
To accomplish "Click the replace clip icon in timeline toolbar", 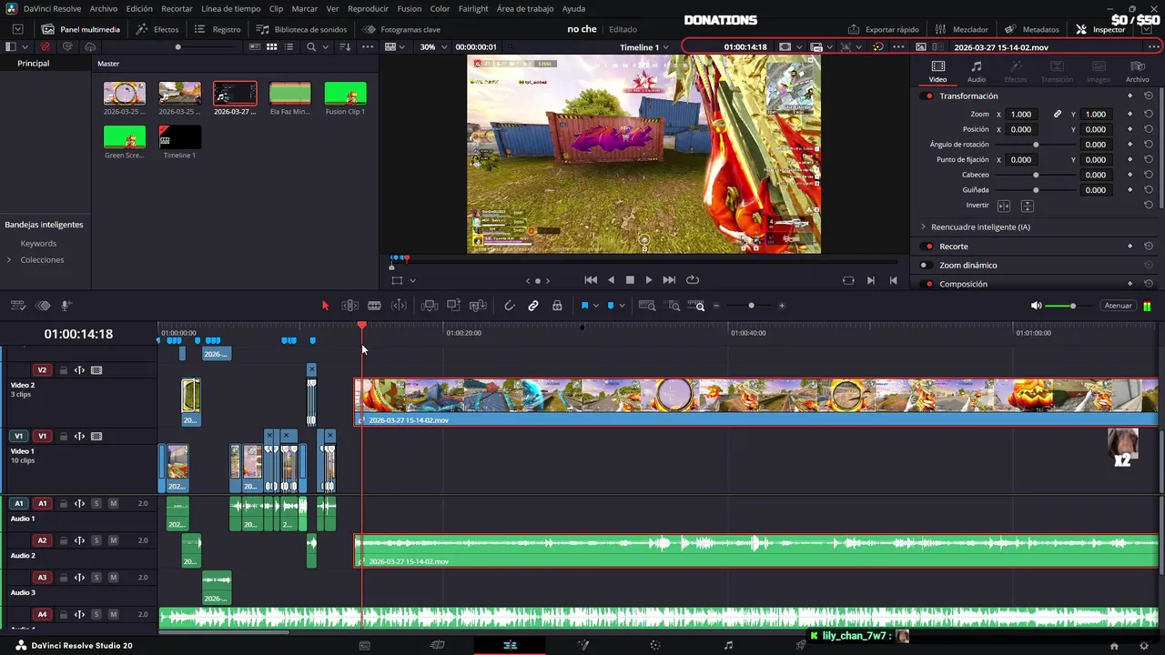I will click(x=478, y=306).
